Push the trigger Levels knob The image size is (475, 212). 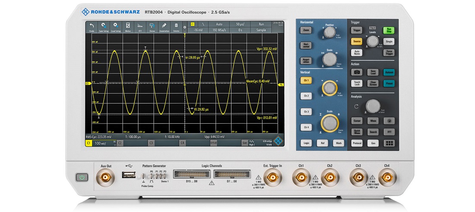click(373, 41)
